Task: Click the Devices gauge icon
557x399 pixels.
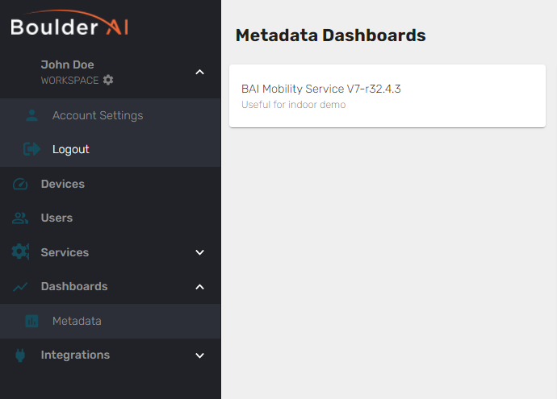Action: pyautogui.click(x=20, y=184)
